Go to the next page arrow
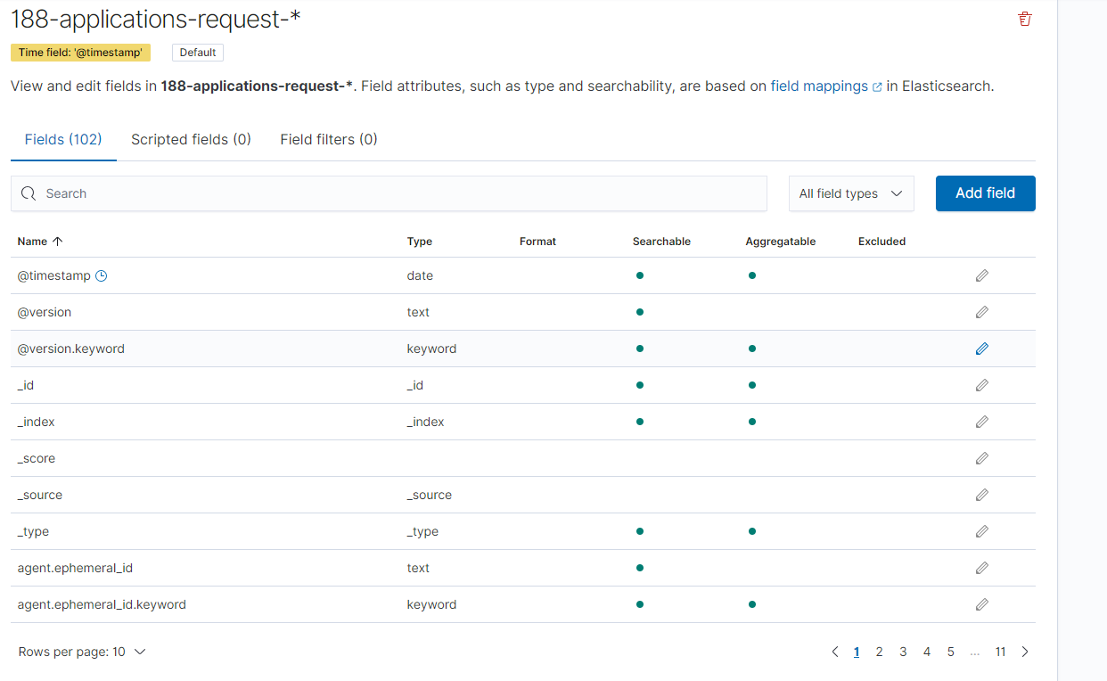This screenshot has height=681, width=1107. click(x=1025, y=652)
